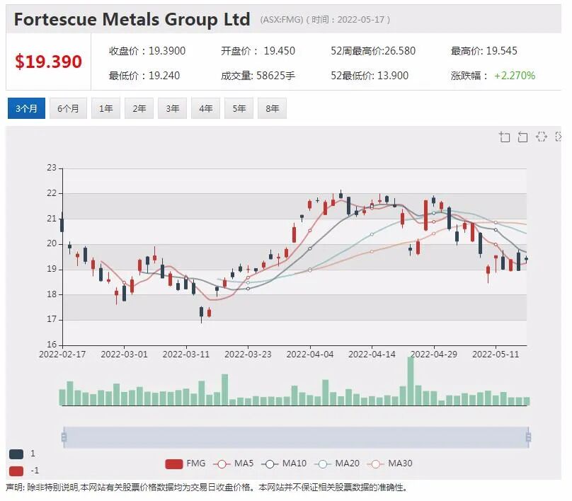The image size is (572, 501).
Task: Click the 52周最高价:26.580 figure
Action: 373,51
